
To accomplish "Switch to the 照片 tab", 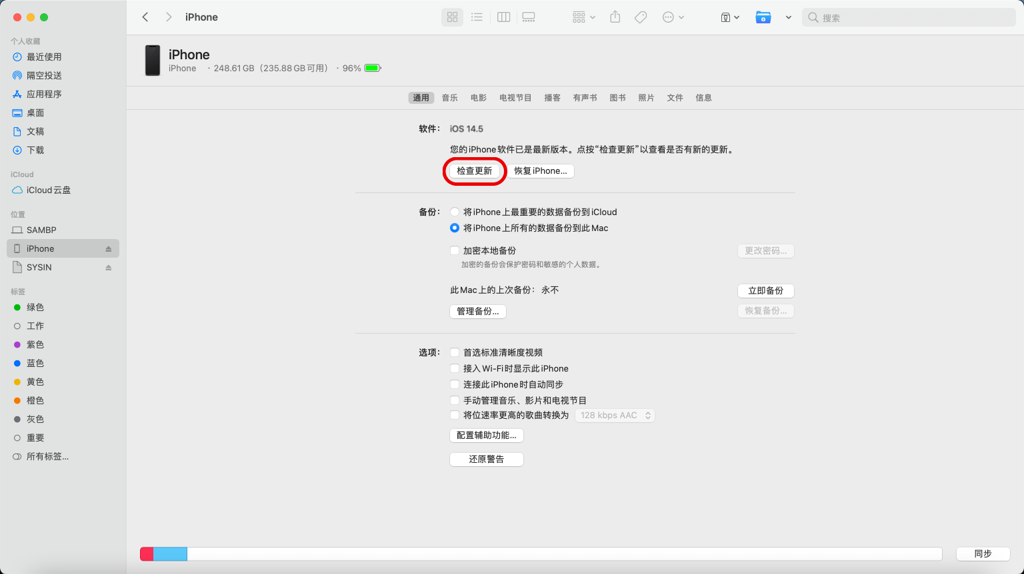I will coord(647,98).
